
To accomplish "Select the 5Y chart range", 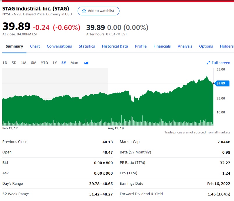I will (64, 63).
